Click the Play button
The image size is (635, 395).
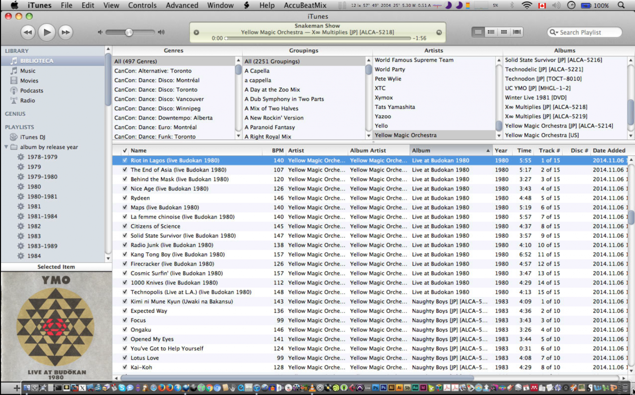(47, 32)
